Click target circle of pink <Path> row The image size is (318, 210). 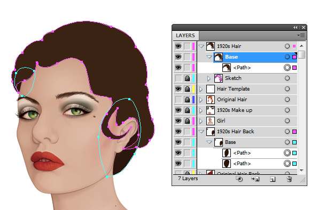(x=287, y=68)
